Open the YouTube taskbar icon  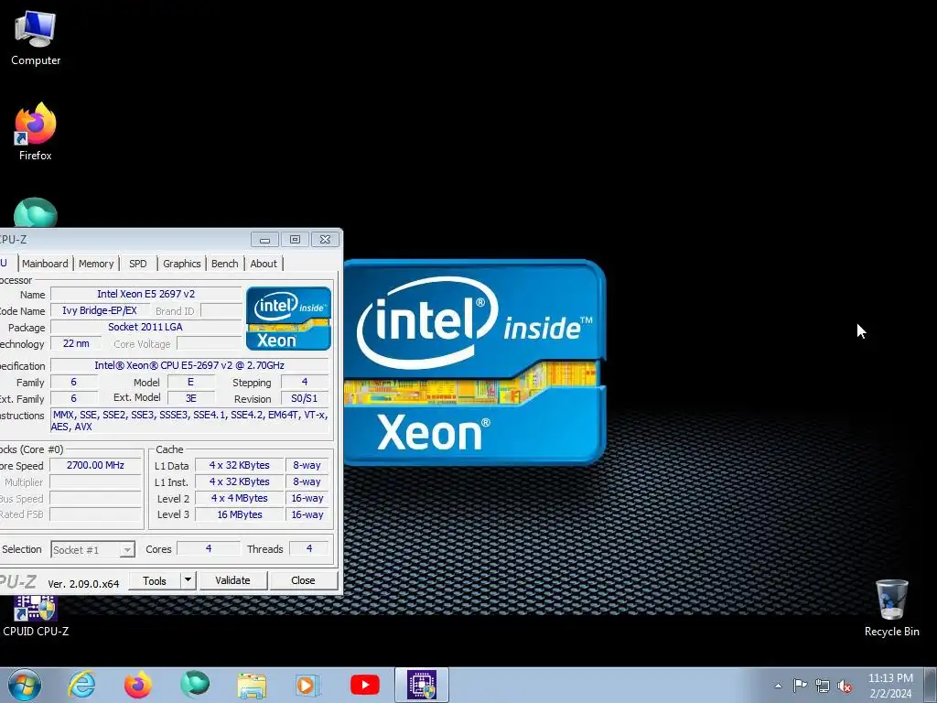point(364,685)
